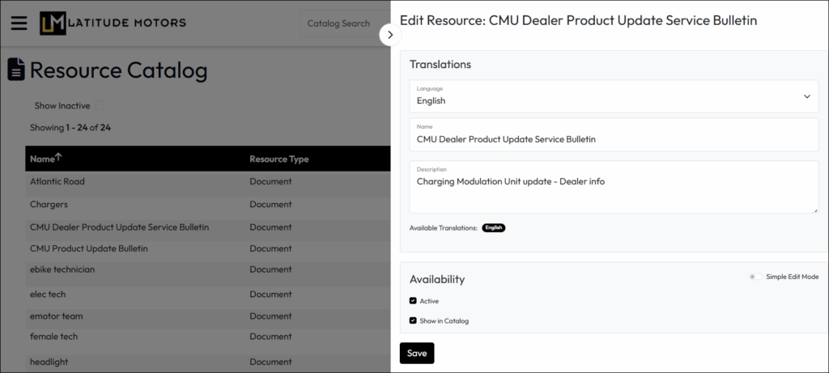This screenshot has width=829, height=373.
Task: Click the Description text area
Action: pyautogui.click(x=614, y=187)
